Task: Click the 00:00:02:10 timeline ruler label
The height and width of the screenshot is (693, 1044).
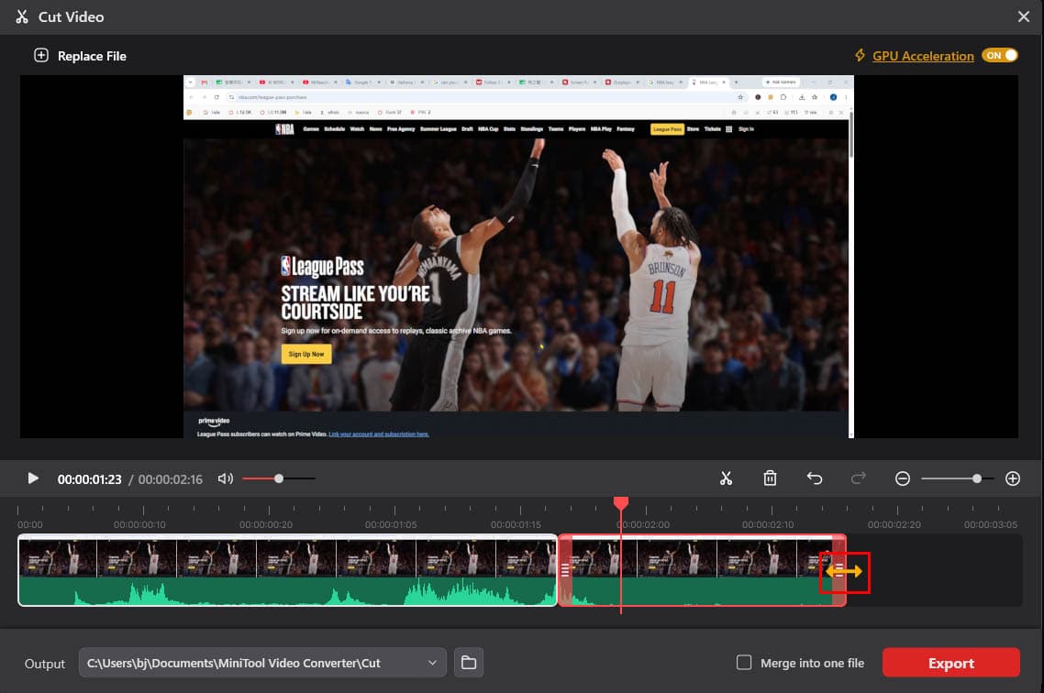Action: tap(768, 524)
